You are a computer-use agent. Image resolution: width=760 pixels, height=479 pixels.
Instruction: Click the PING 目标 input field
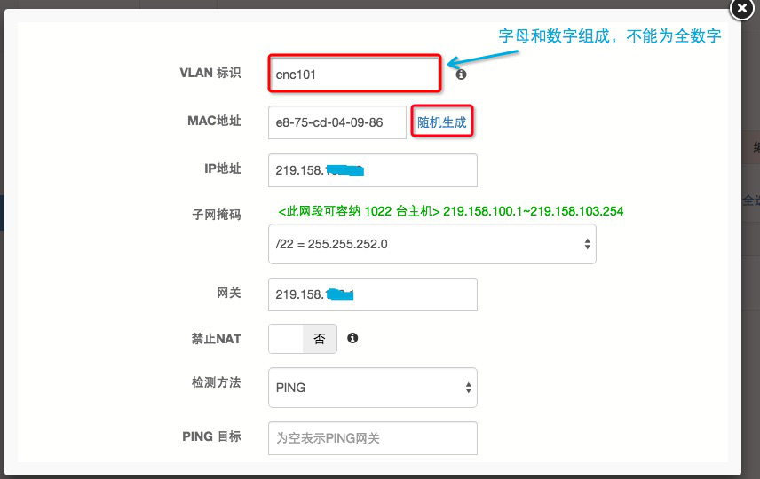tap(372, 437)
